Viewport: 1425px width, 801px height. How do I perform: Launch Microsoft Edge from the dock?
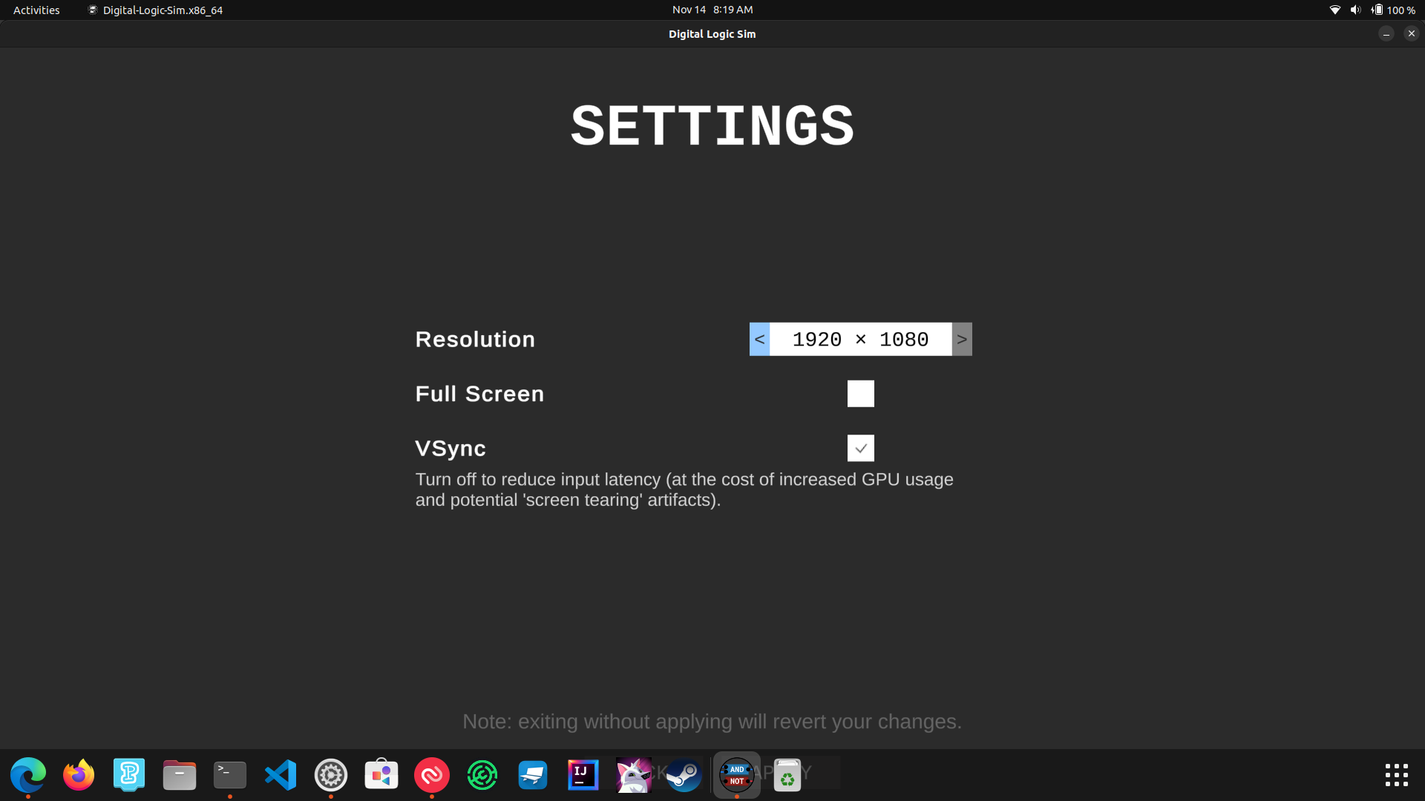[x=28, y=774]
